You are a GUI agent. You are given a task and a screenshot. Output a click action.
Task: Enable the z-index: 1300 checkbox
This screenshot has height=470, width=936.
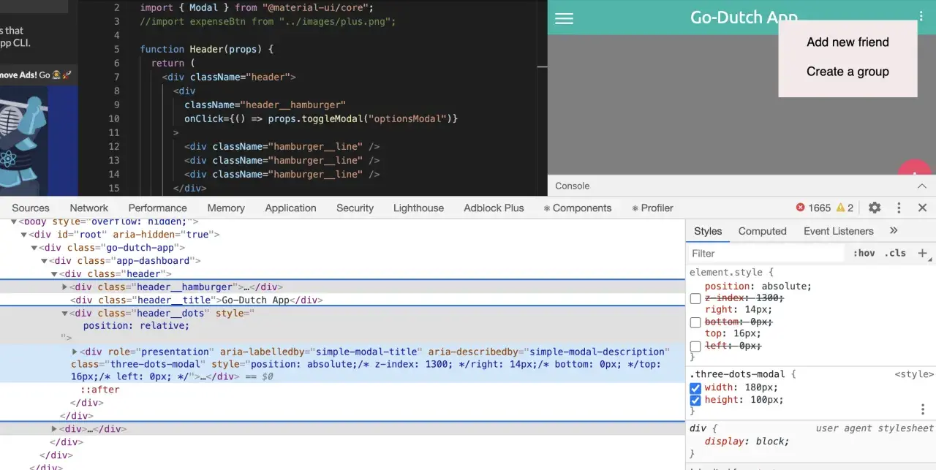pos(695,298)
